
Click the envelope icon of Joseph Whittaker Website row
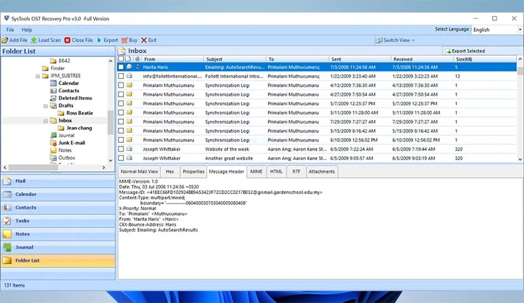[129, 149]
